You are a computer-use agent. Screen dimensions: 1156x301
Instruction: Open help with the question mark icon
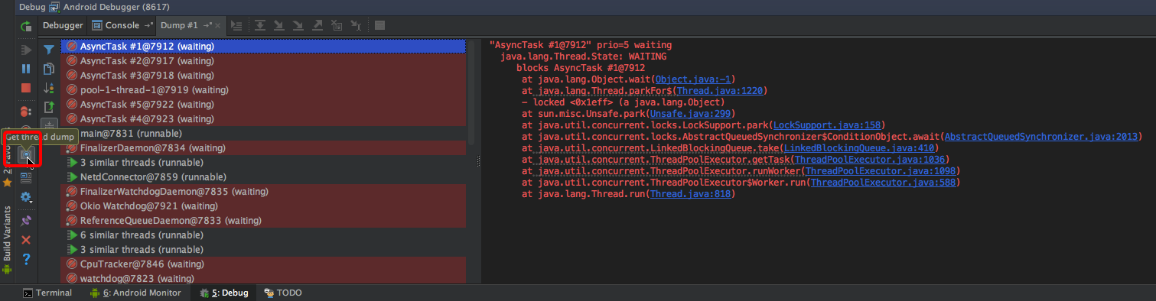click(26, 260)
